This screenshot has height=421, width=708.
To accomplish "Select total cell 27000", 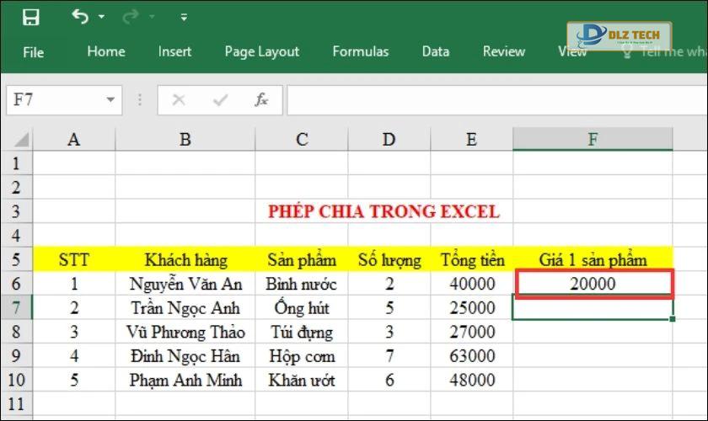I will click(471, 332).
